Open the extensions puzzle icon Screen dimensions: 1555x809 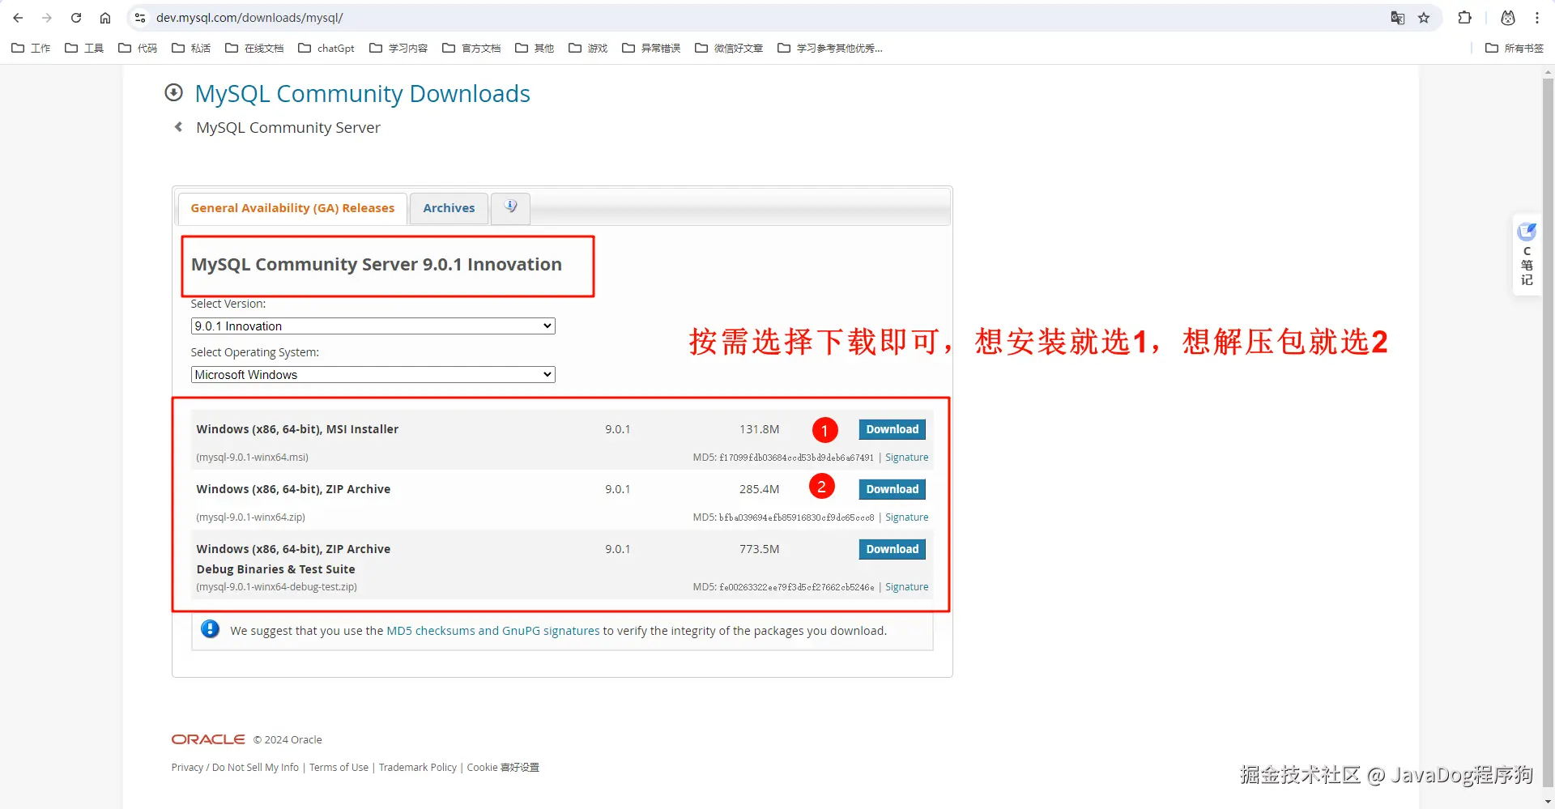pyautogui.click(x=1464, y=18)
